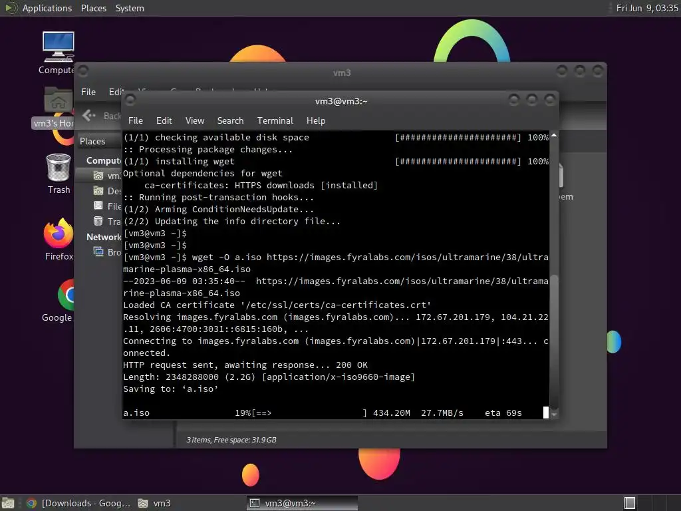Open the terminal Search menu

pos(230,120)
